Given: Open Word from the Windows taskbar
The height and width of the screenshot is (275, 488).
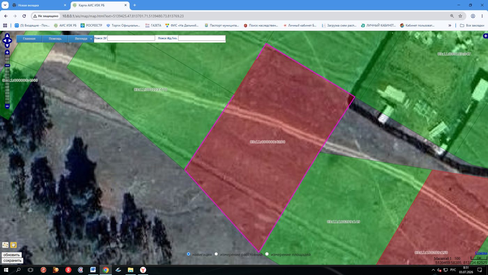Looking at the screenshot, I should point(93,270).
